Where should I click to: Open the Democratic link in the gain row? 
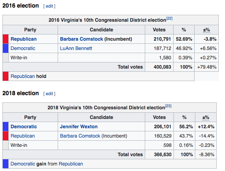23,164
